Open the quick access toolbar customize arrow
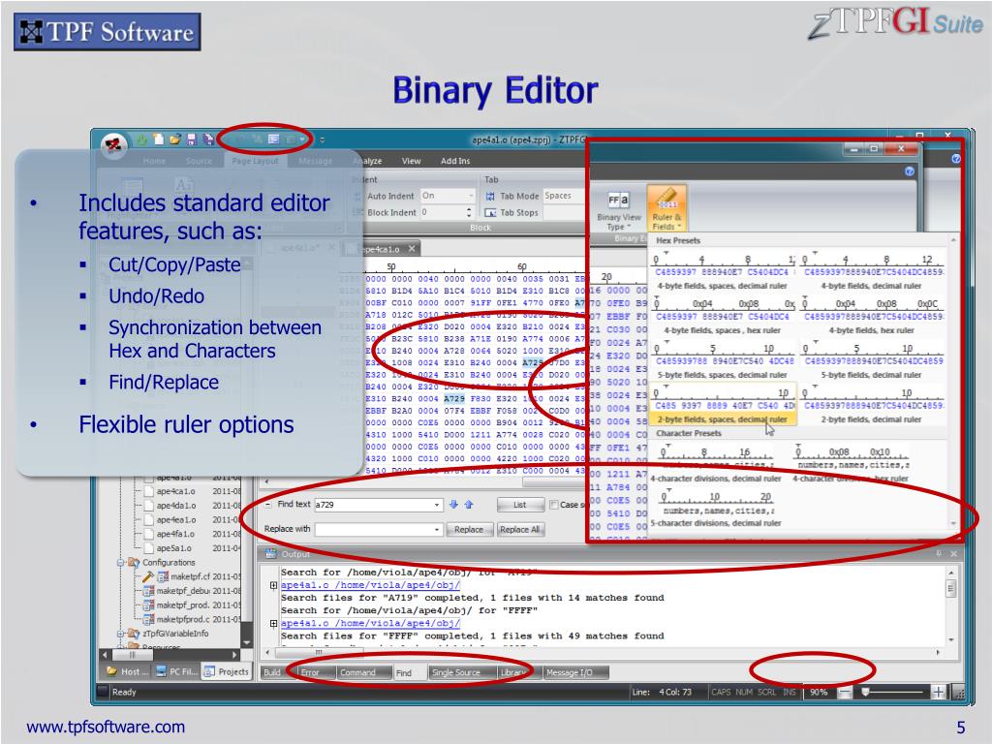 322,139
